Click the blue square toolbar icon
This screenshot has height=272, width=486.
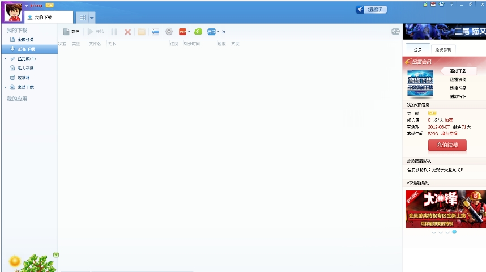(x=211, y=32)
